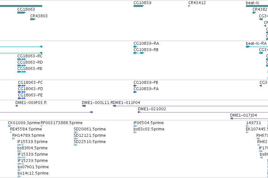Select the DME1-011F04 clone label
This screenshot has height=178, width=268.
127,103
